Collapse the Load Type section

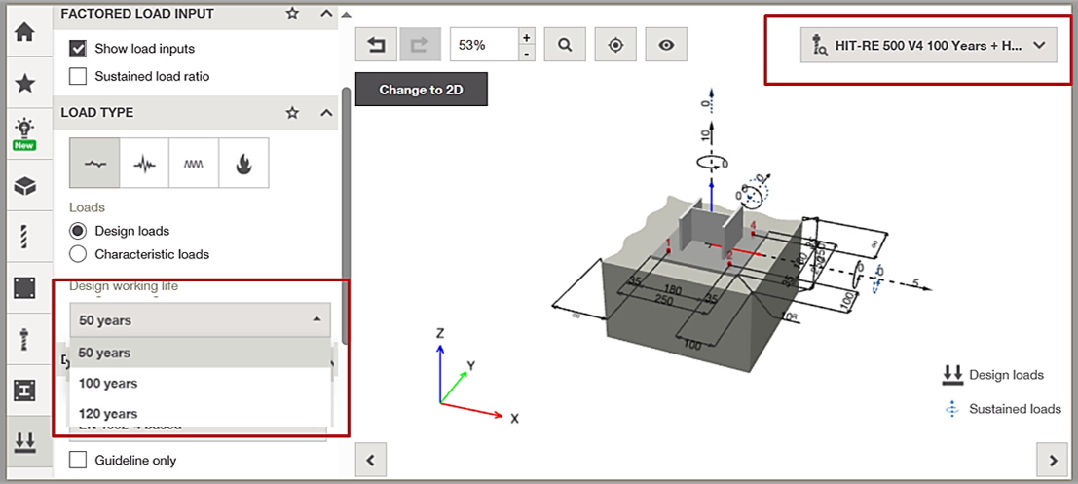326,112
